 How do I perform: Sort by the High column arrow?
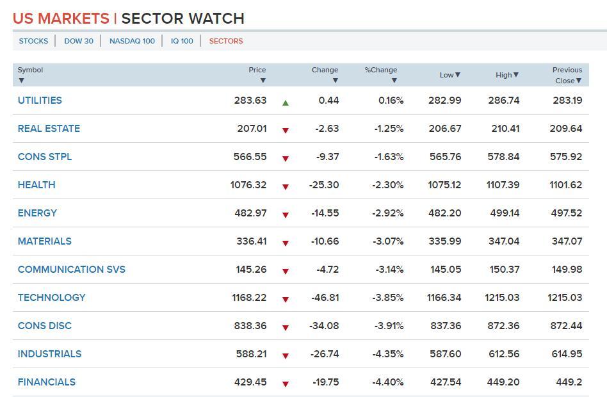[516, 75]
